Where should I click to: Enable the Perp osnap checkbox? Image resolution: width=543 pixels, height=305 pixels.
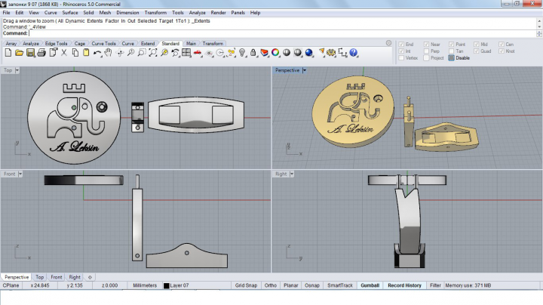(x=426, y=51)
